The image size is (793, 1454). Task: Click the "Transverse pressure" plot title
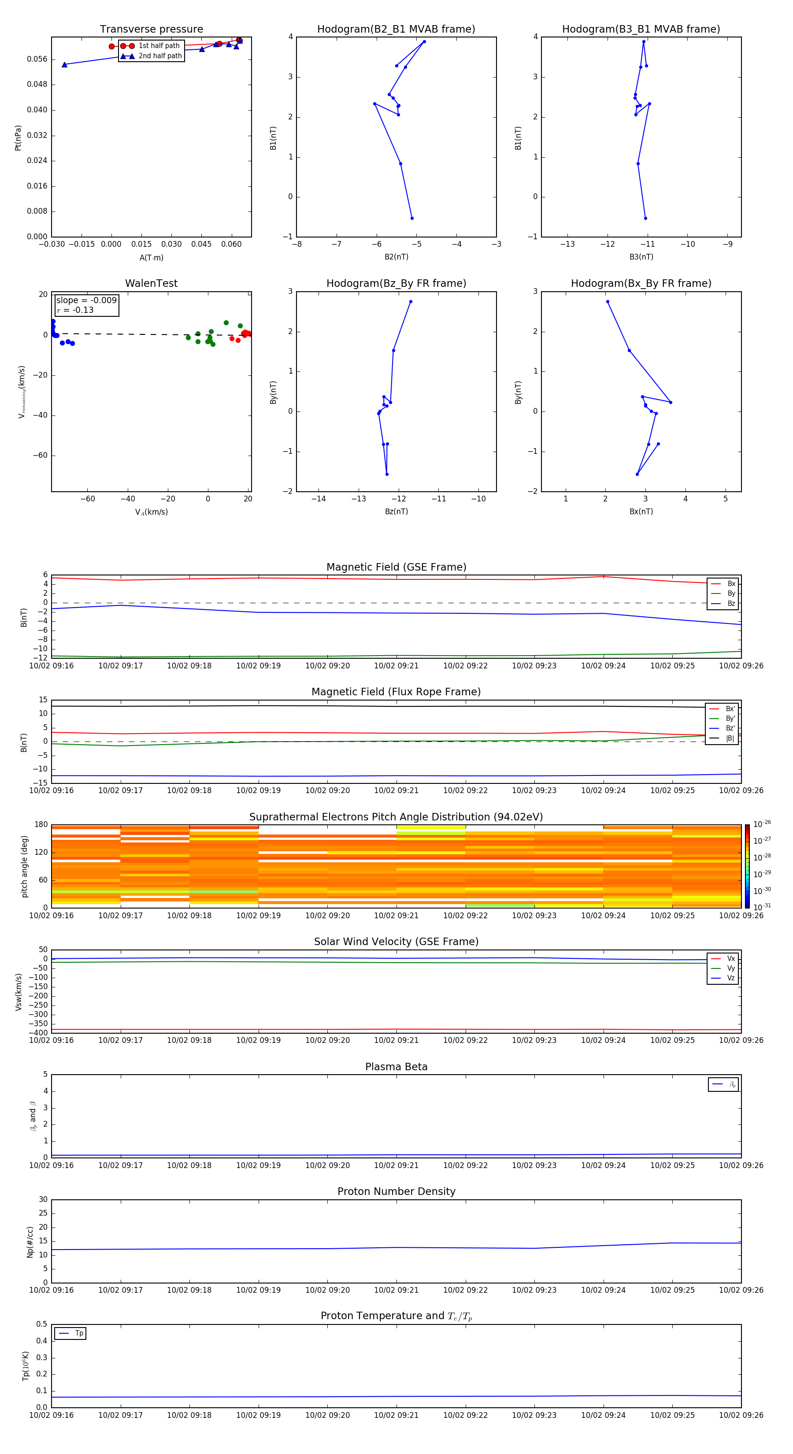tap(151, 30)
